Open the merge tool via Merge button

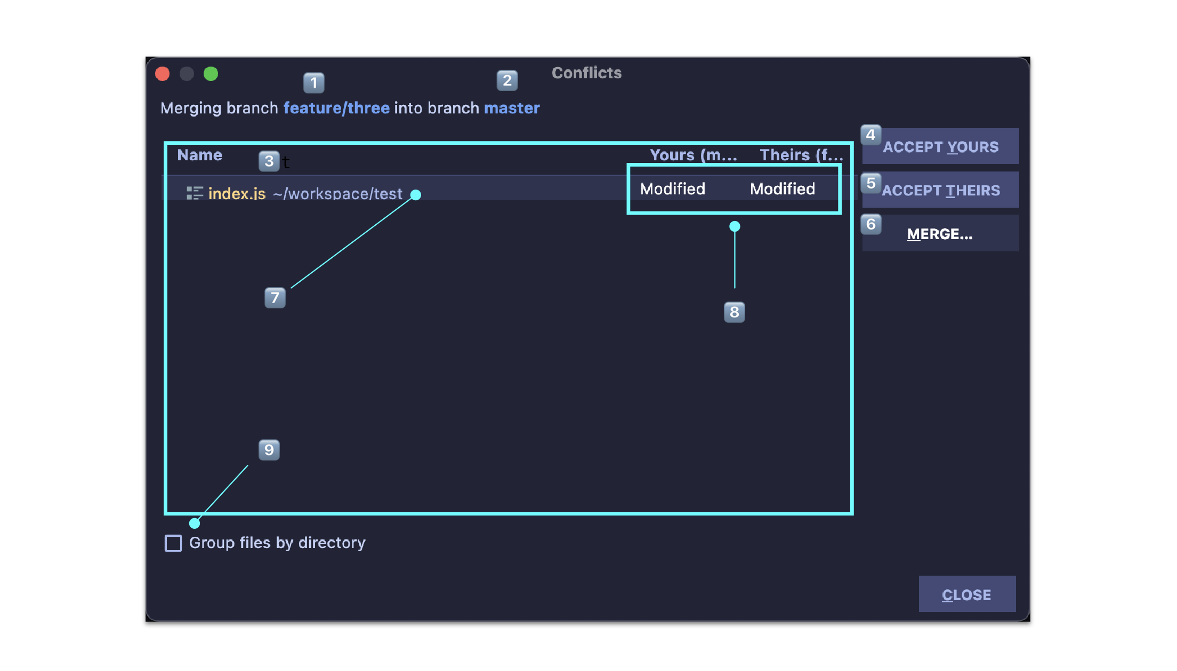tap(940, 233)
